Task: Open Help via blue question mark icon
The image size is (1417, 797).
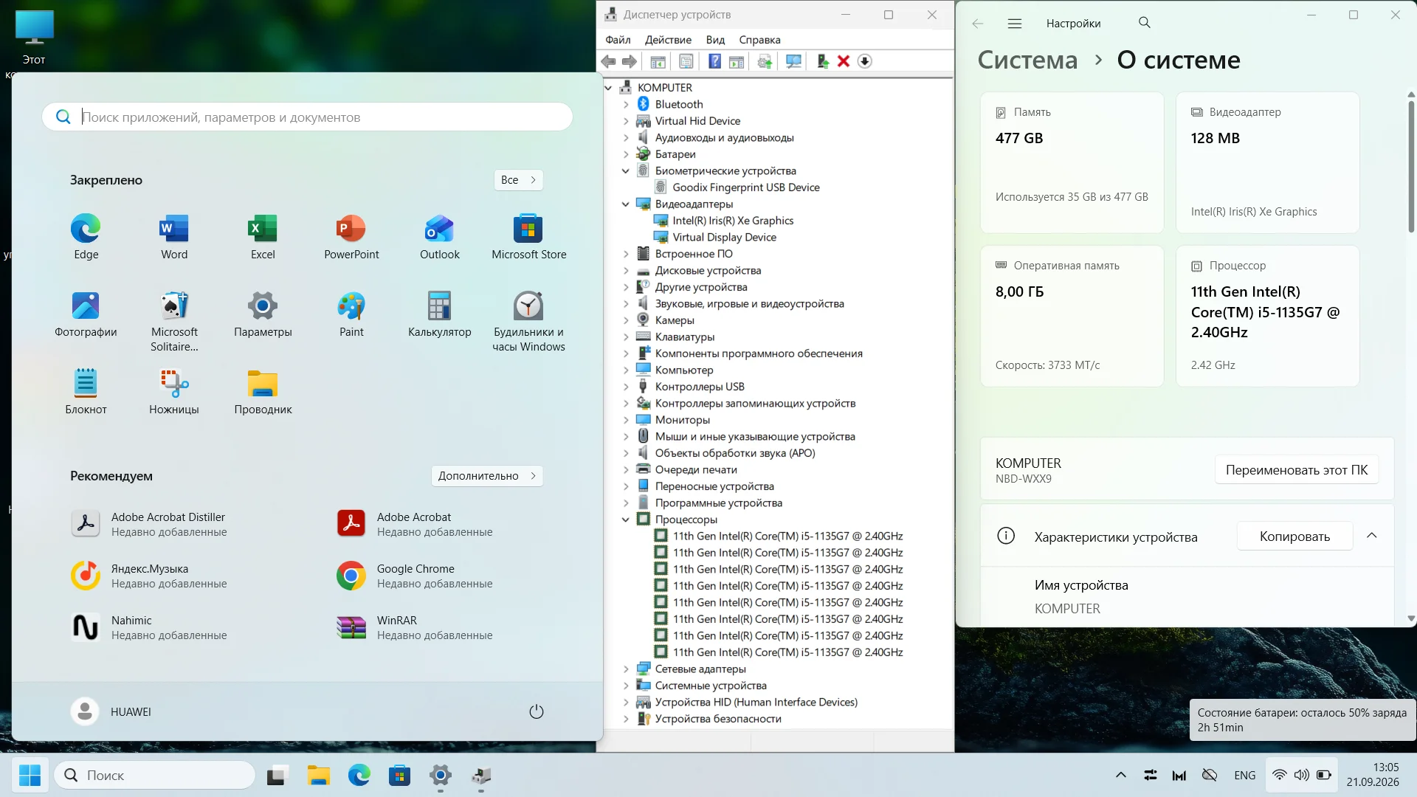Action: (x=714, y=61)
